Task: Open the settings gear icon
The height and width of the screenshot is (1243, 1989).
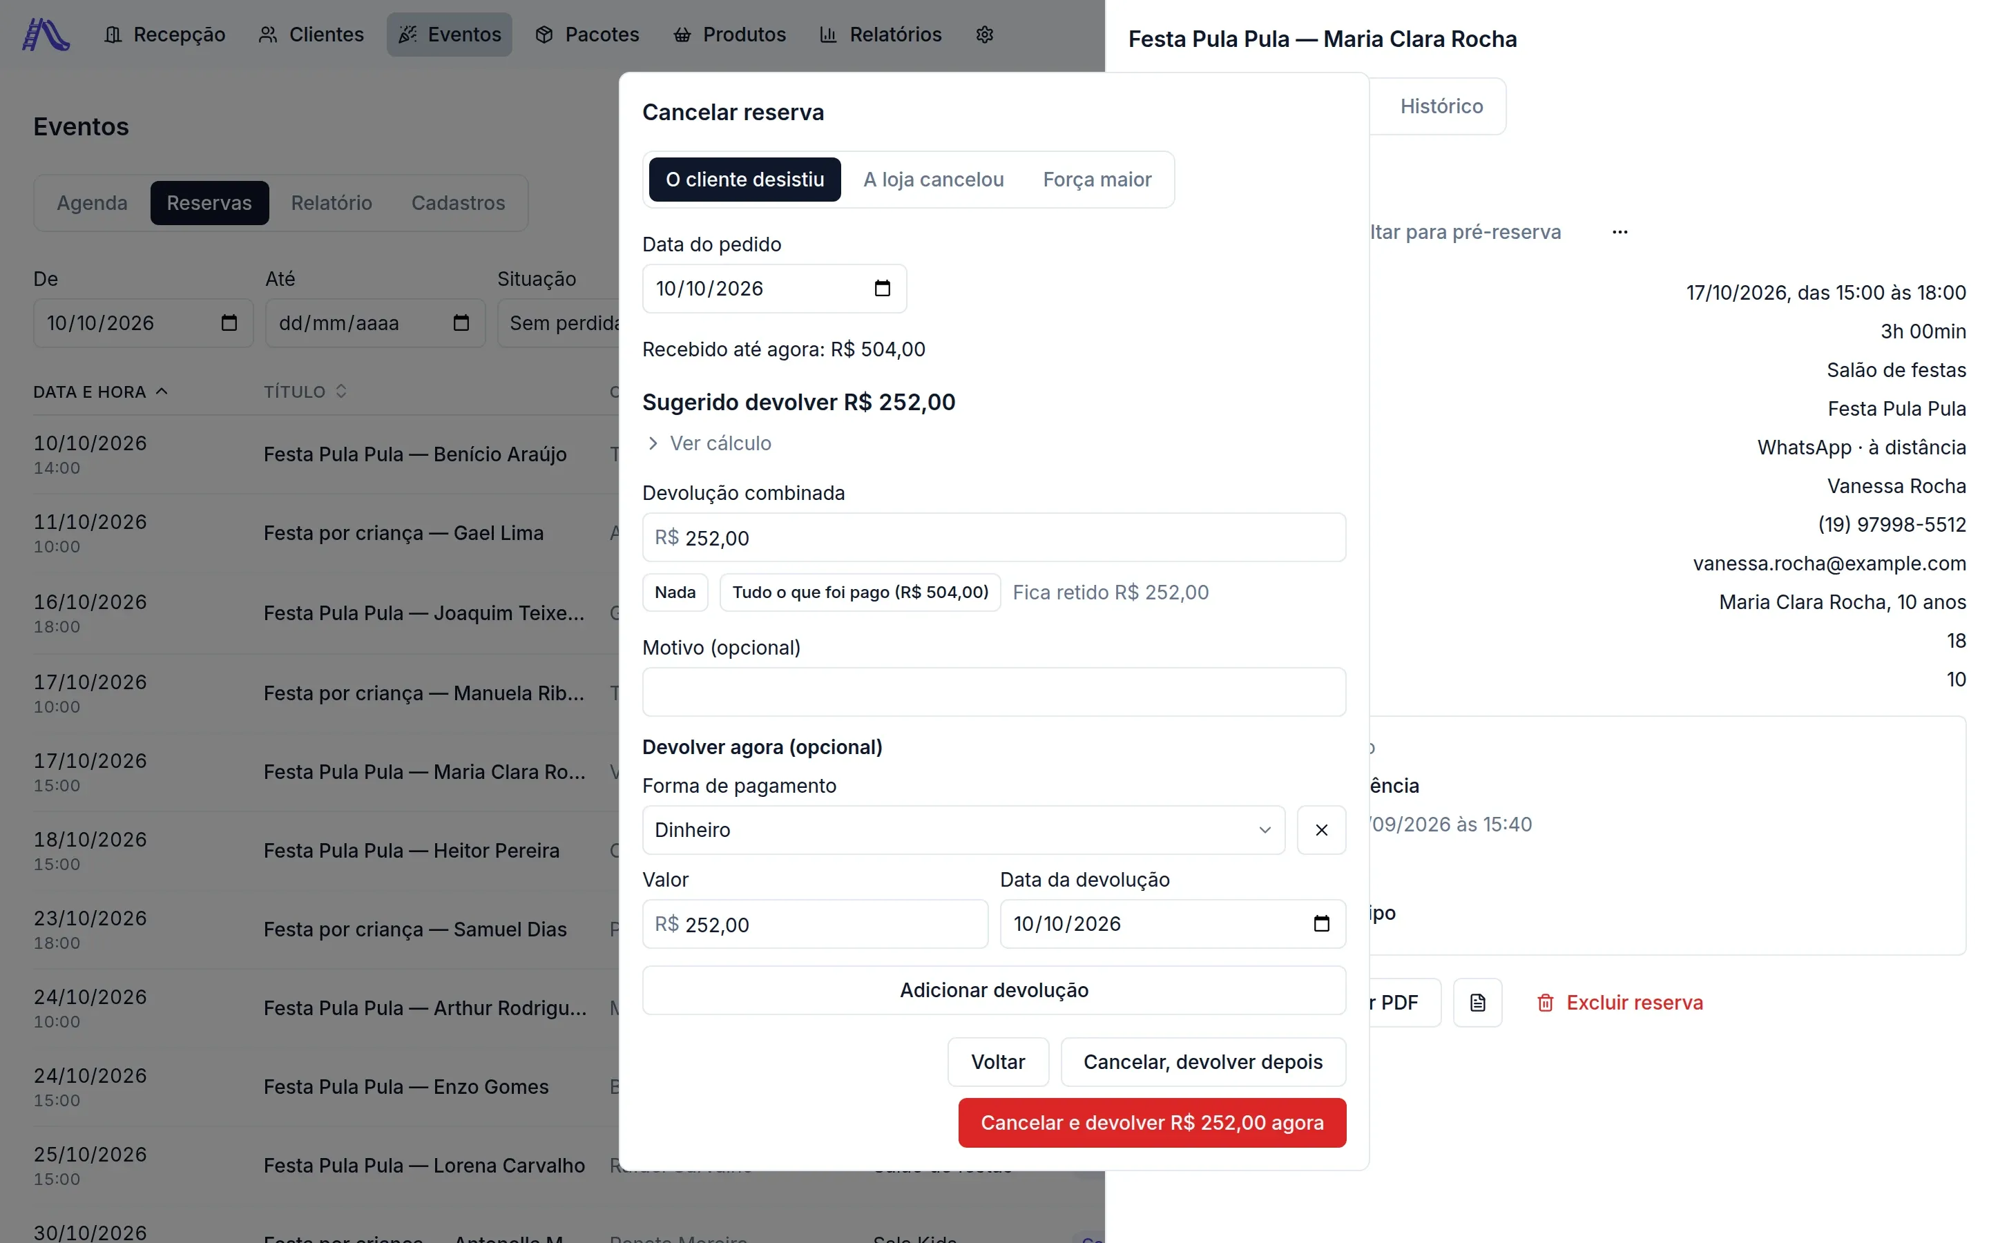Action: coord(985,35)
